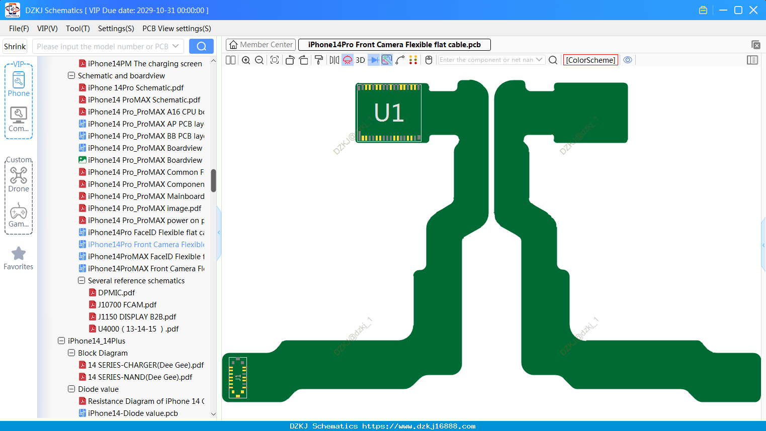Collapse the left panel splitter handle
The height and width of the screenshot is (431, 766).
pyautogui.click(x=219, y=232)
